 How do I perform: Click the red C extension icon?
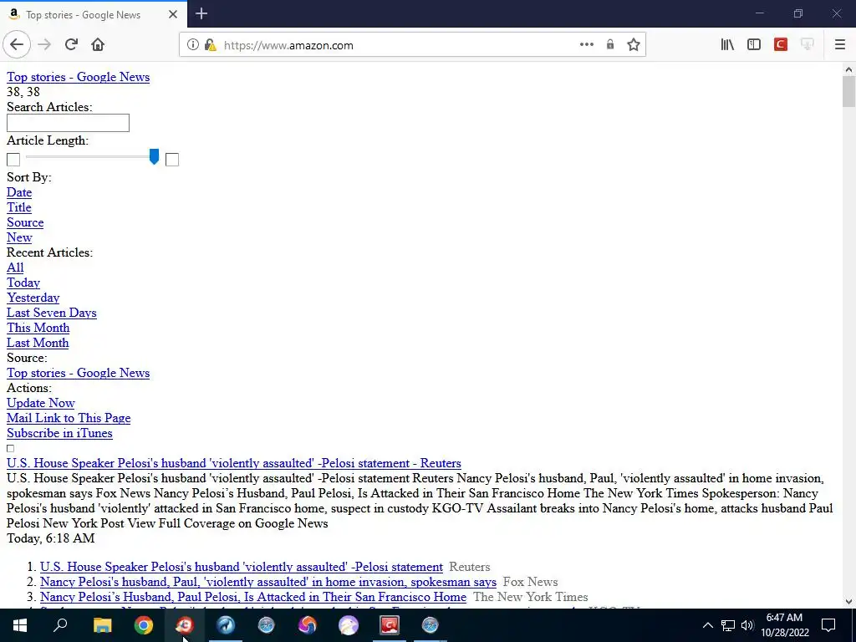click(x=781, y=45)
